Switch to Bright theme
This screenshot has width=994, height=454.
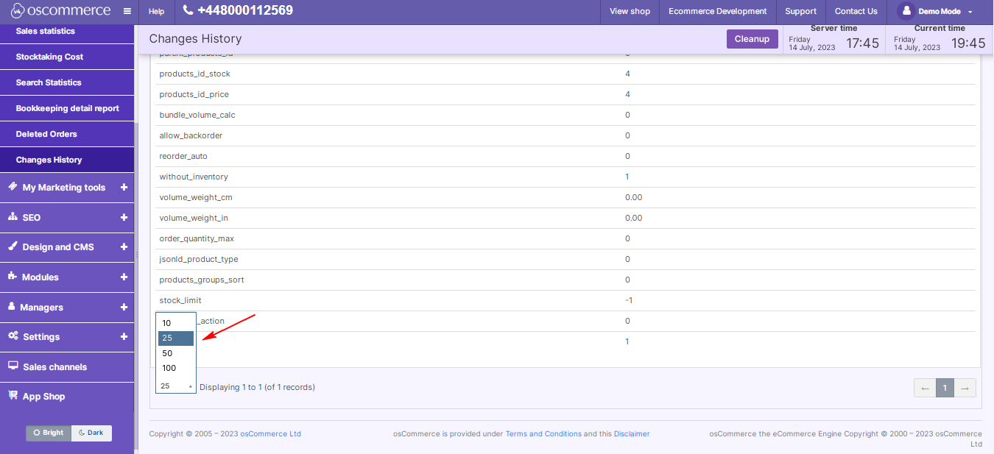pos(49,433)
